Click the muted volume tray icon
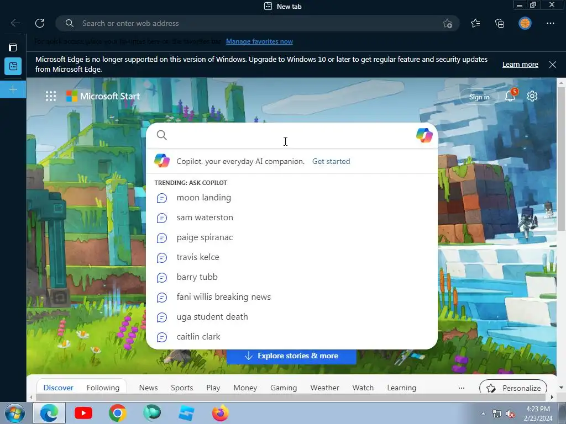 point(510,414)
